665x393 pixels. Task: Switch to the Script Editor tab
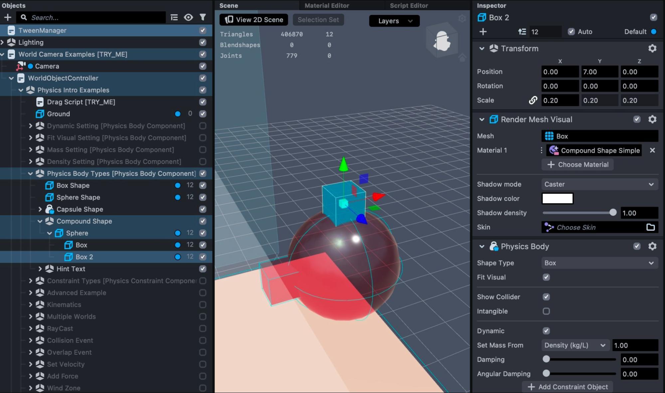tap(409, 5)
